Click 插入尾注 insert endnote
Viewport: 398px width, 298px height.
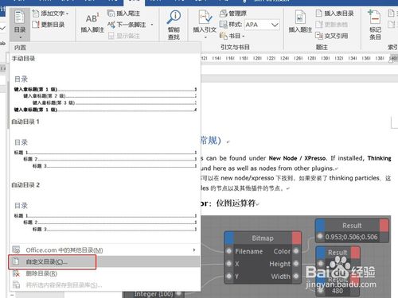pyautogui.click(x=123, y=14)
